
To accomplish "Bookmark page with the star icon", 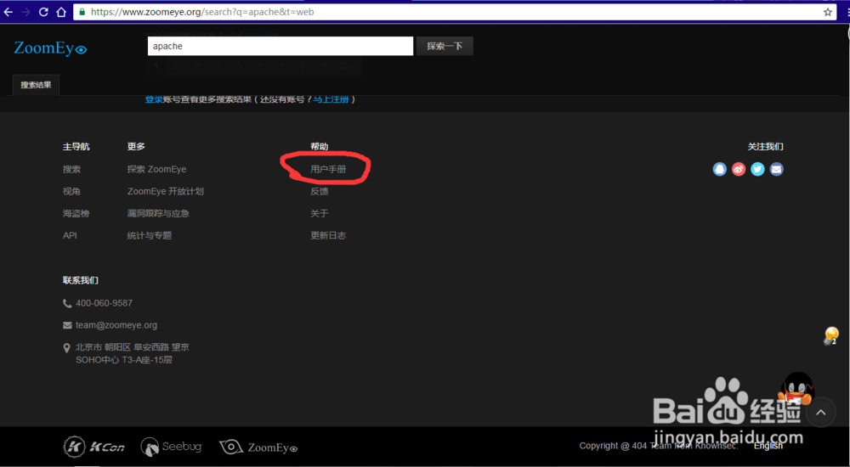I will (828, 12).
